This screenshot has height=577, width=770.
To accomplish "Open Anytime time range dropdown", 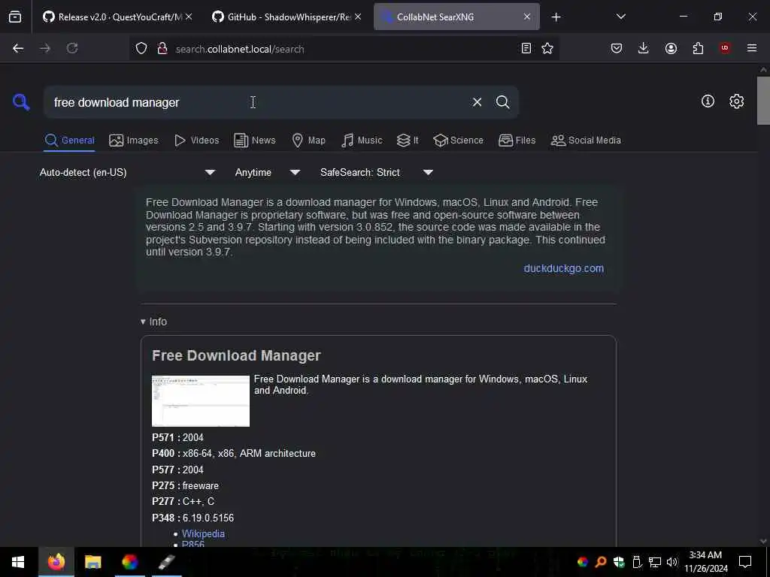I will click(x=267, y=172).
